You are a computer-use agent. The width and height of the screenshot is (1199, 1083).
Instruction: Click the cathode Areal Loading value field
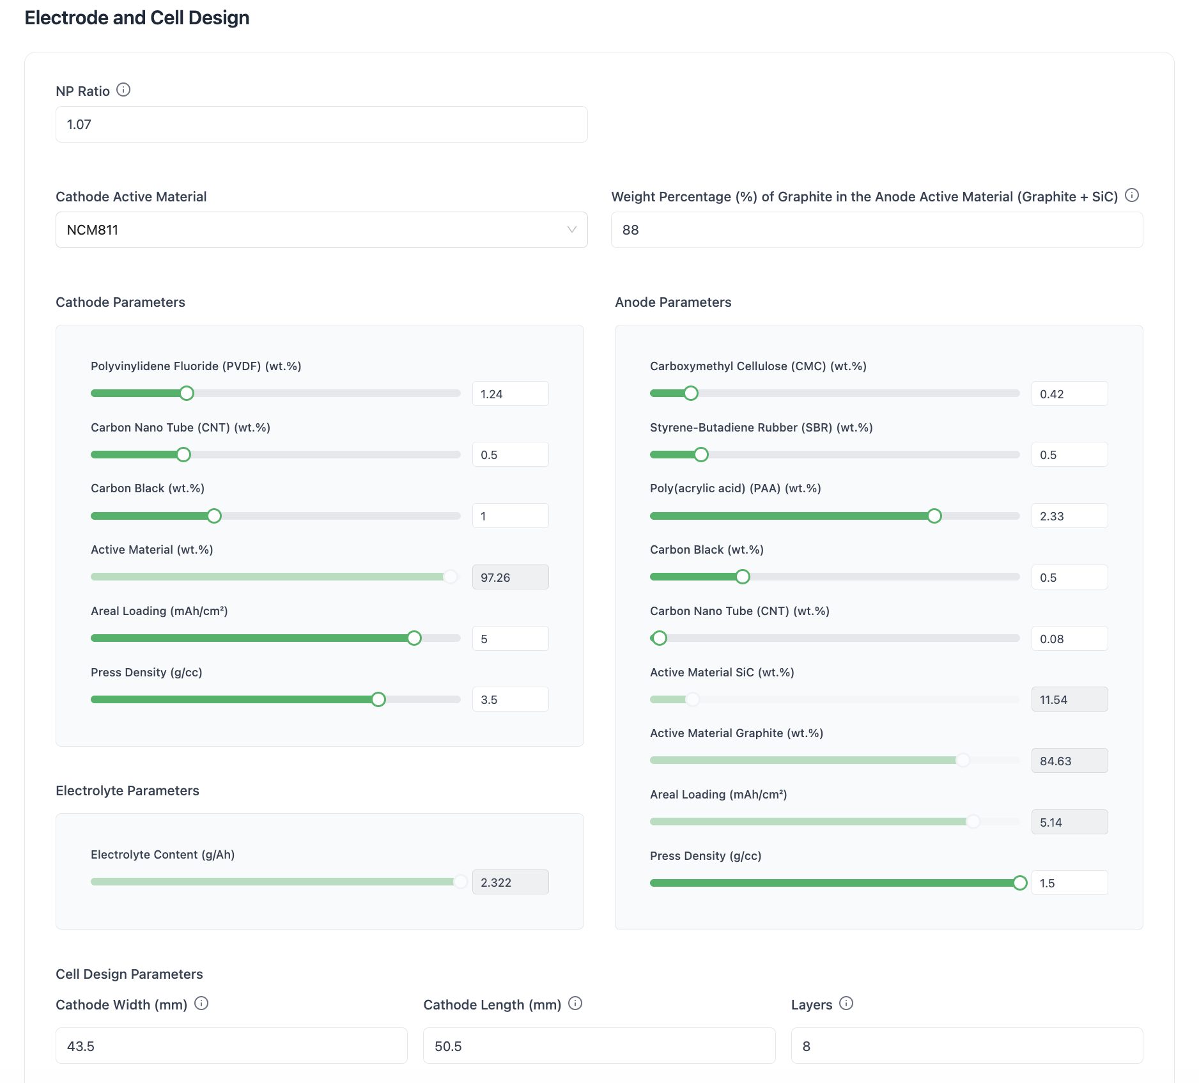coord(511,639)
